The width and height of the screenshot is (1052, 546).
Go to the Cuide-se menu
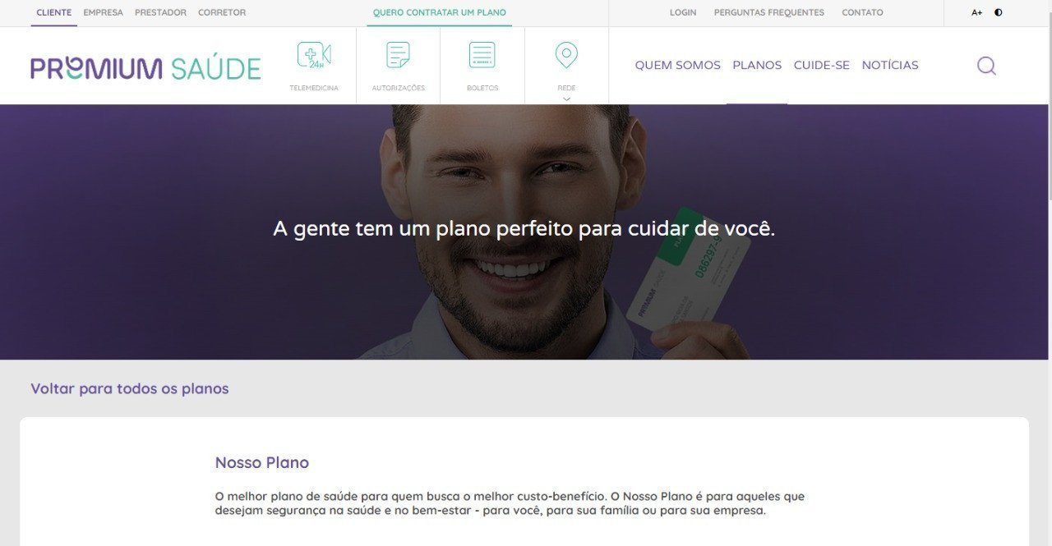[822, 65]
